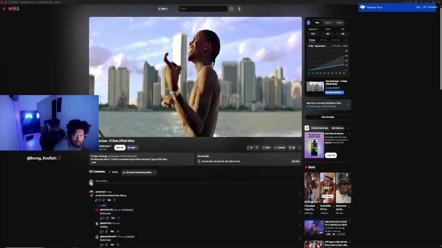Expand the description with ...more
442x248 pixels.
(93, 162)
